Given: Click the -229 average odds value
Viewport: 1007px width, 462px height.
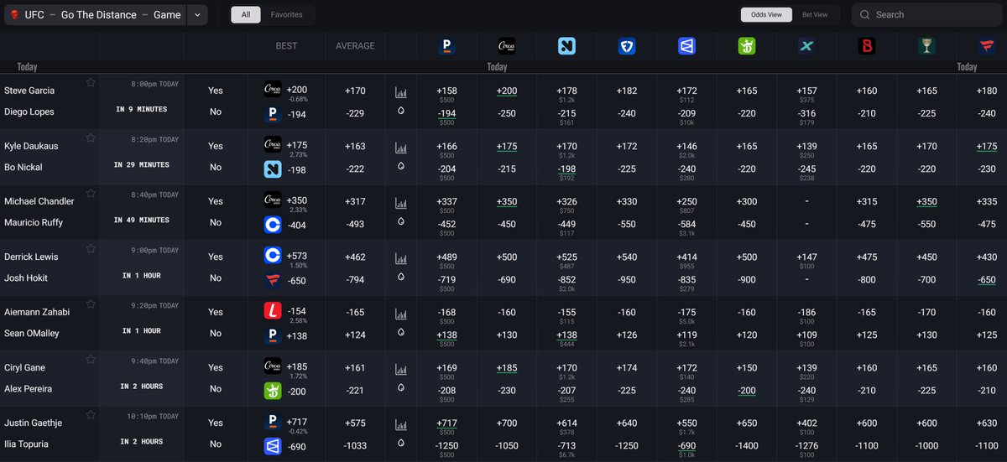Looking at the screenshot, I should [x=356, y=113].
